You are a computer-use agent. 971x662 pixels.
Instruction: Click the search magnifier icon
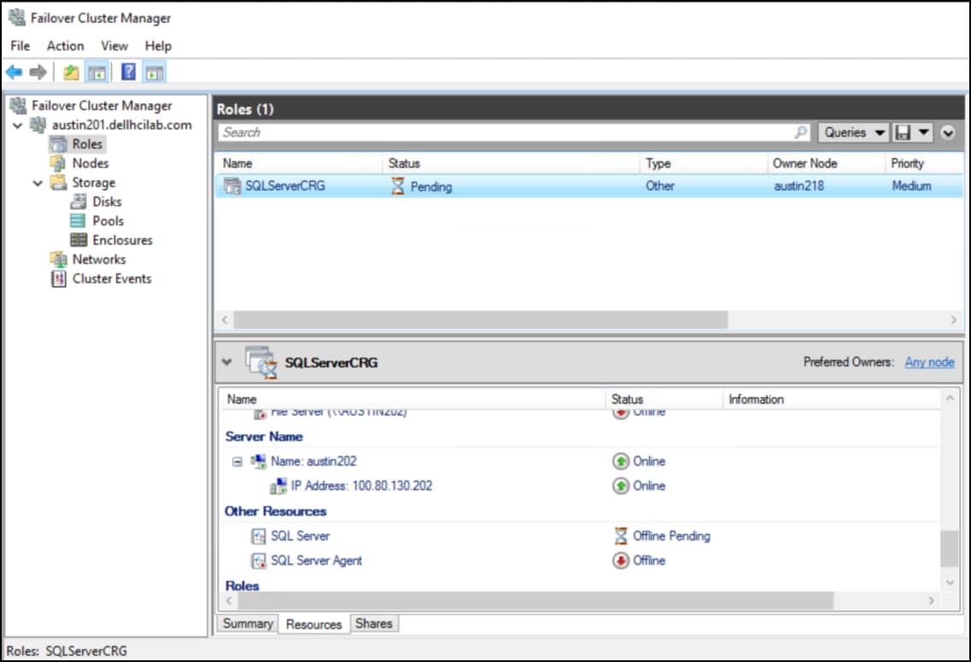click(801, 132)
